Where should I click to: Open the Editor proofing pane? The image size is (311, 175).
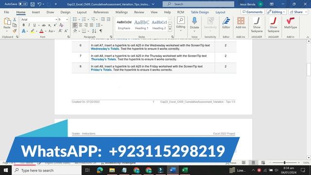(x=226, y=23)
